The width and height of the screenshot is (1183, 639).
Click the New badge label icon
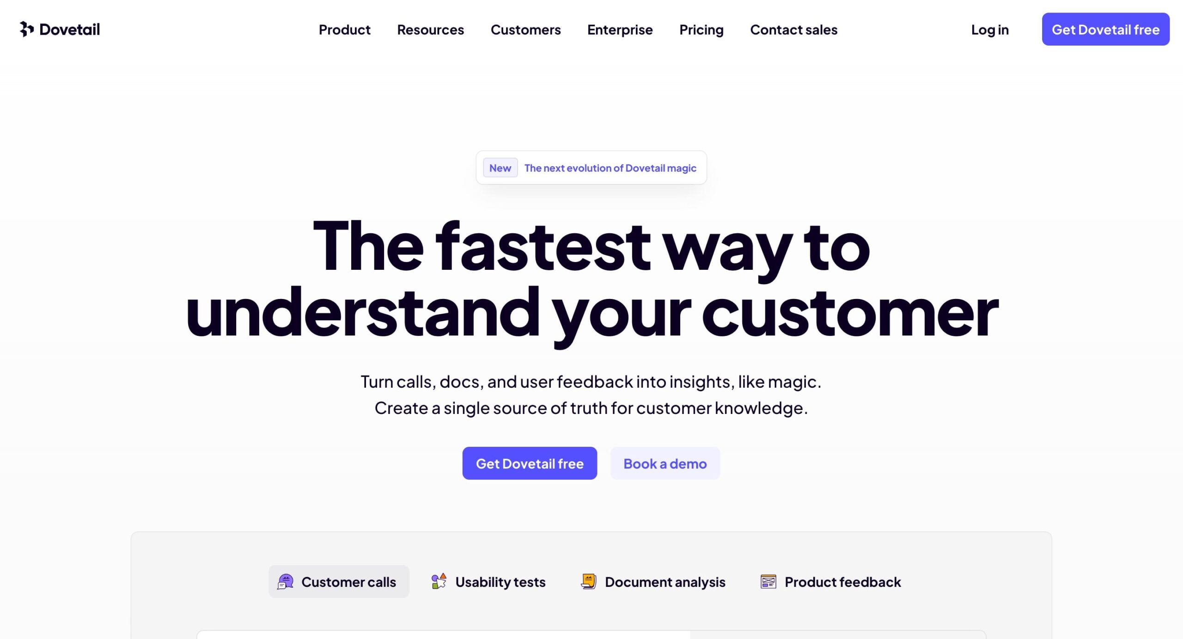pyautogui.click(x=500, y=168)
